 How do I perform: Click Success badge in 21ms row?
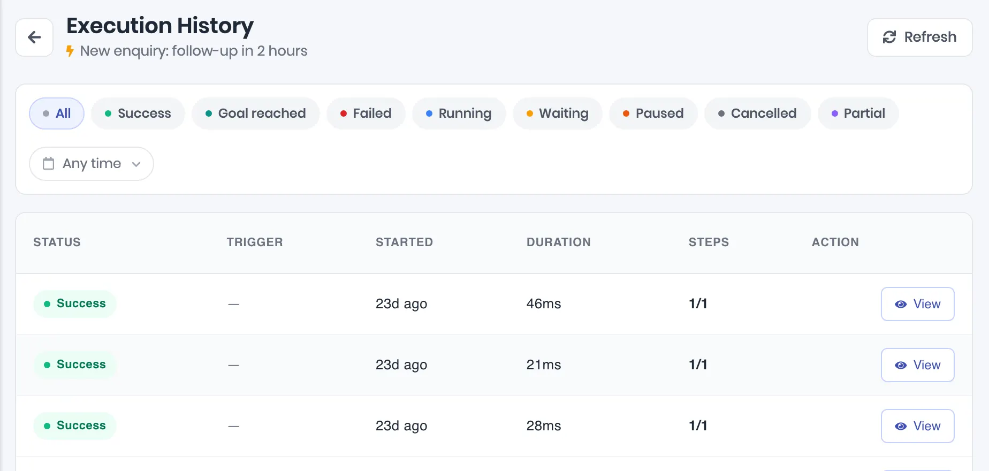click(x=75, y=364)
